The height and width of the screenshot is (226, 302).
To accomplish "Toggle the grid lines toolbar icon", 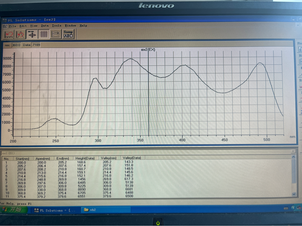I will tap(44, 34).
